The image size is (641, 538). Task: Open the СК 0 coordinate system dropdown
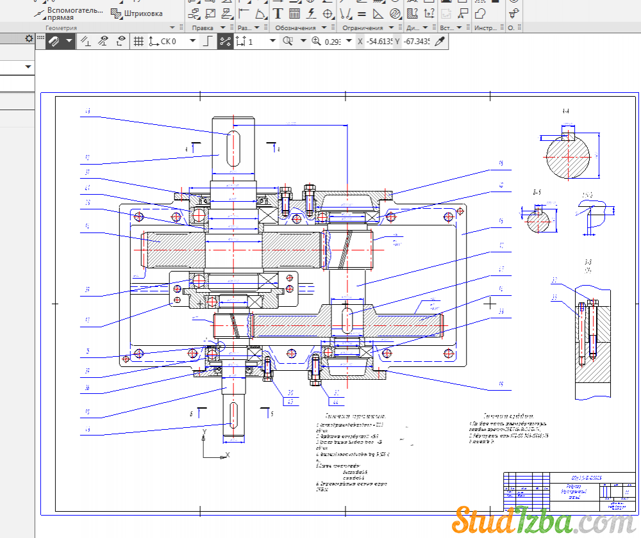pos(192,41)
